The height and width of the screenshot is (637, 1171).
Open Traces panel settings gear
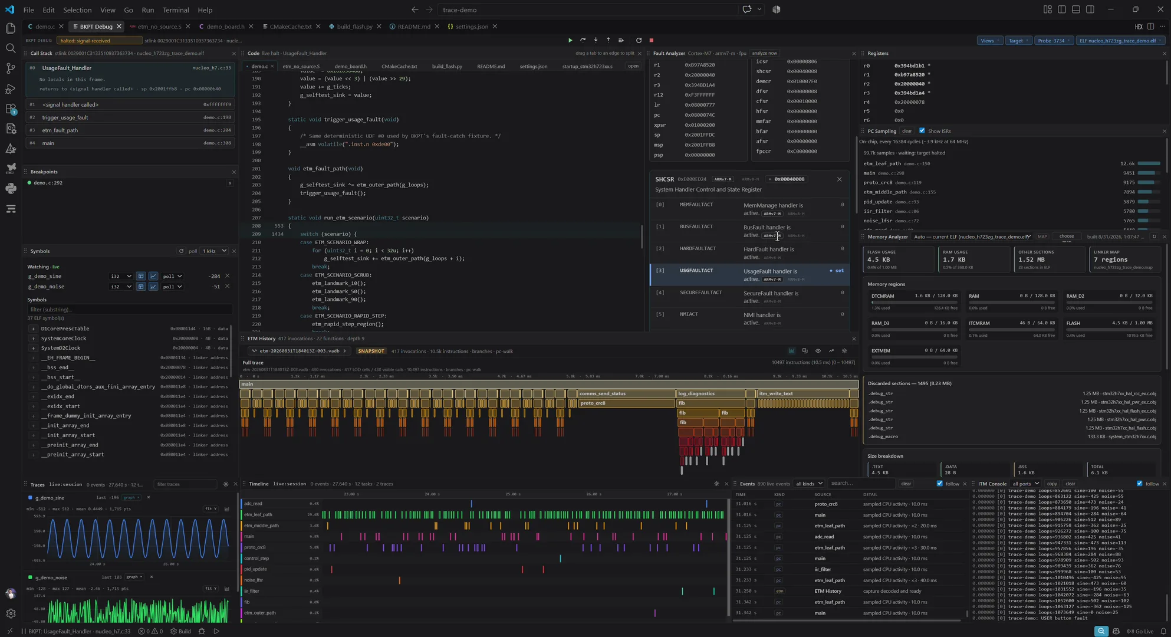point(226,484)
